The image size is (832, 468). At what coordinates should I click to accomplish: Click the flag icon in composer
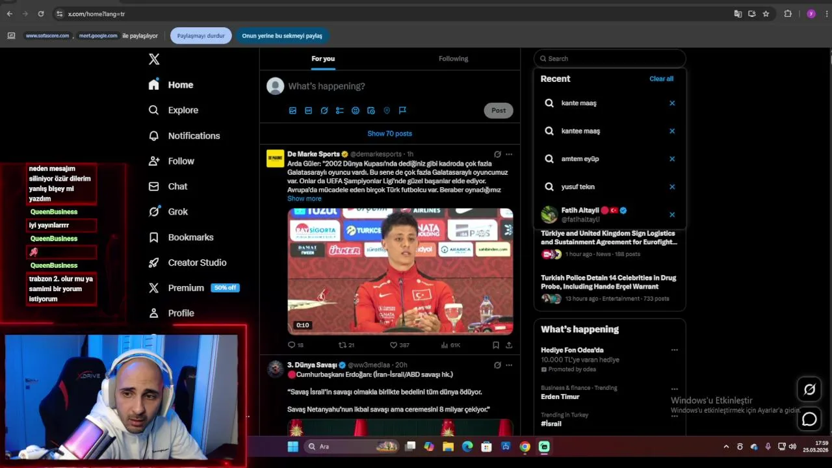point(402,110)
